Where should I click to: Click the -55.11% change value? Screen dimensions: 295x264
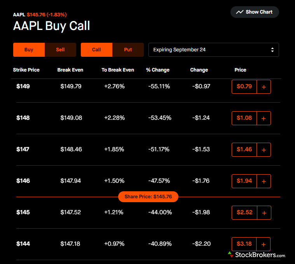coord(159,86)
